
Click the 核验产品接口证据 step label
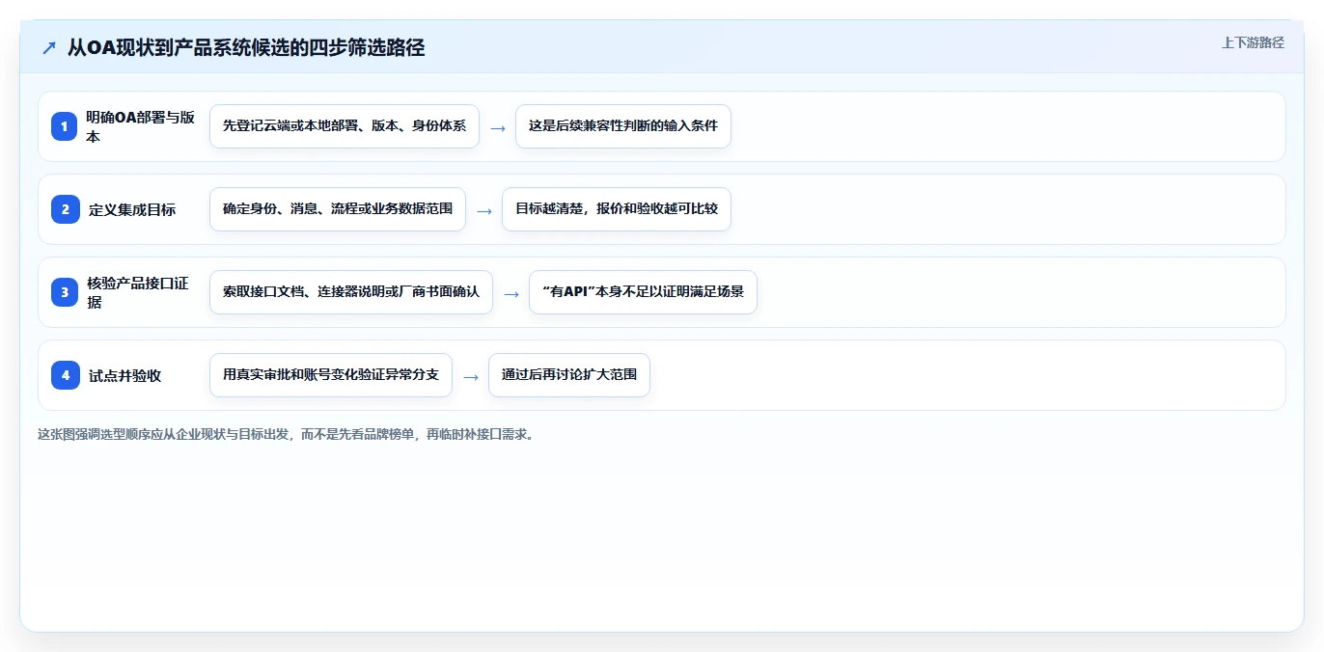click(x=138, y=292)
